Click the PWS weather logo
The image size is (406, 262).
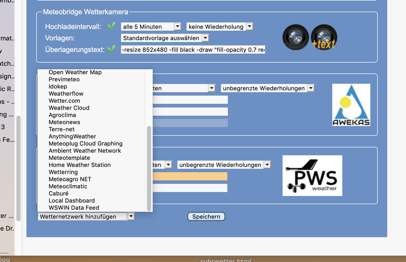312,176
